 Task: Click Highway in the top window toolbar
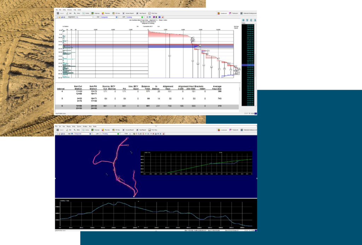(95, 13)
